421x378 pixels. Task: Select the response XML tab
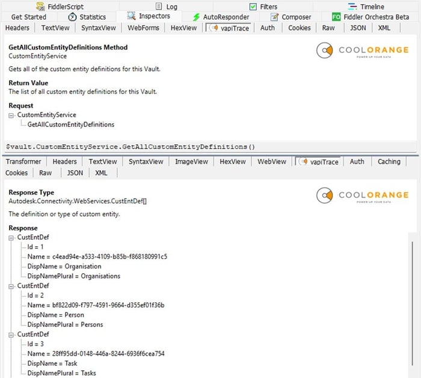point(101,173)
